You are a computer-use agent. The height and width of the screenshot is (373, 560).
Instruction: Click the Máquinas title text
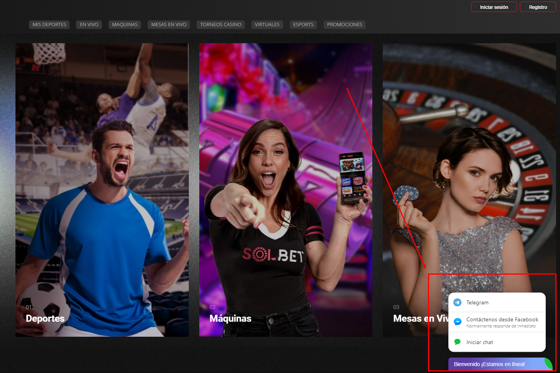pyautogui.click(x=231, y=319)
